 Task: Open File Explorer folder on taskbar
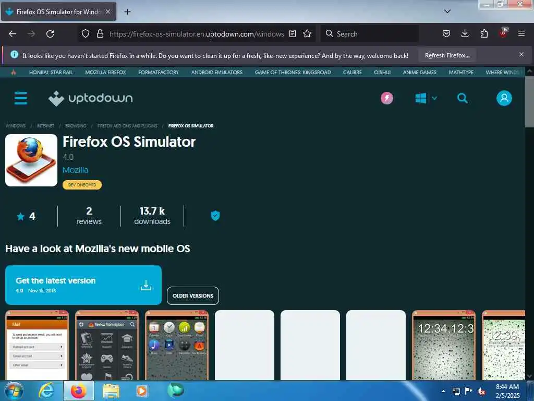click(x=111, y=391)
